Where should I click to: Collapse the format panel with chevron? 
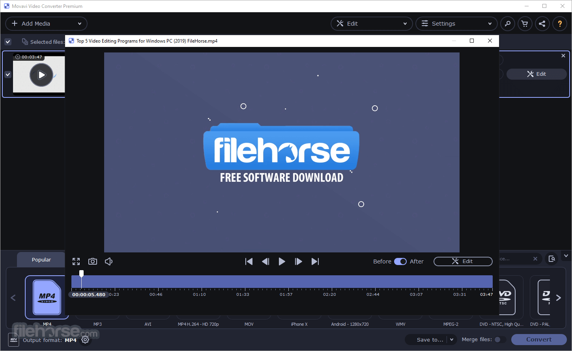(x=566, y=256)
